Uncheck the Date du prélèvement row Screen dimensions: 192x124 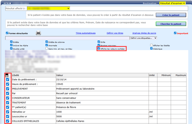point(8,80)
